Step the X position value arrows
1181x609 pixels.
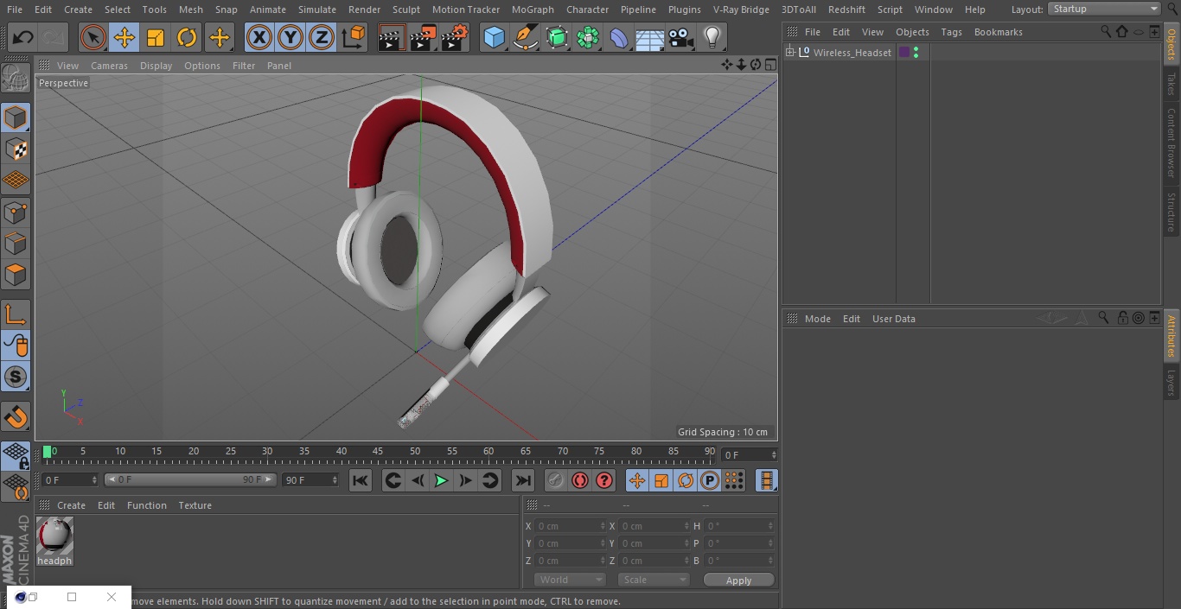click(603, 526)
